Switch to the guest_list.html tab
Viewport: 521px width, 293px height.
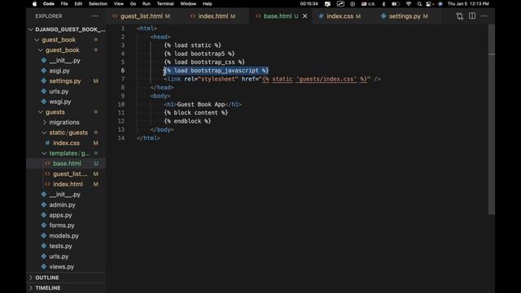(142, 16)
